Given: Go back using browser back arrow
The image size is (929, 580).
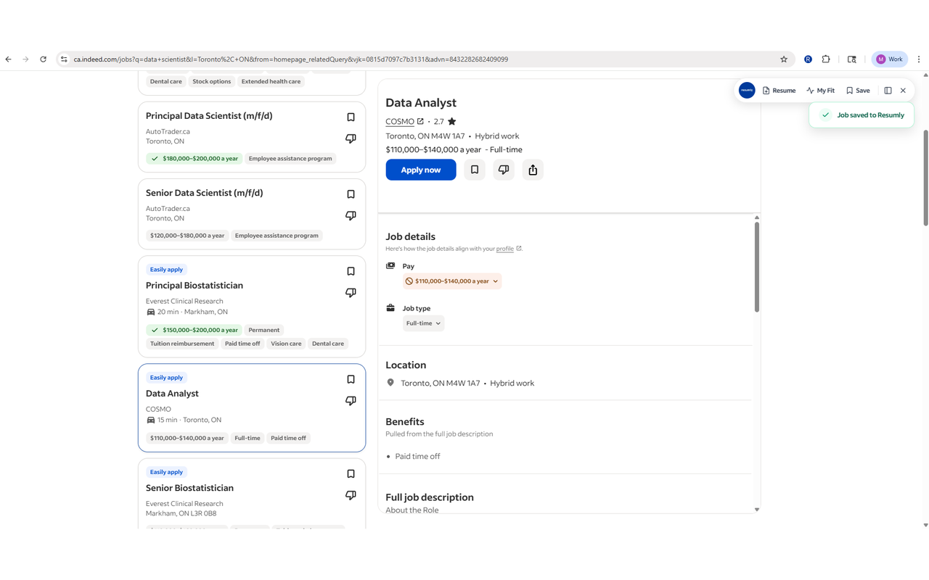Looking at the screenshot, I should [9, 59].
